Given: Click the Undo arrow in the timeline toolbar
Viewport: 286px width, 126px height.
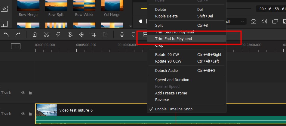Looking at the screenshot, I should click(6, 35).
